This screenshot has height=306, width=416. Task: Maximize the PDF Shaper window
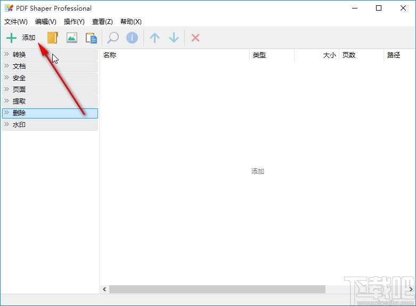pos(379,8)
